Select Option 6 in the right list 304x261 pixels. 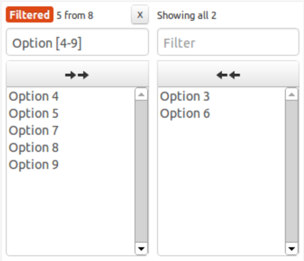pyautogui.click(x=222, y=113)
